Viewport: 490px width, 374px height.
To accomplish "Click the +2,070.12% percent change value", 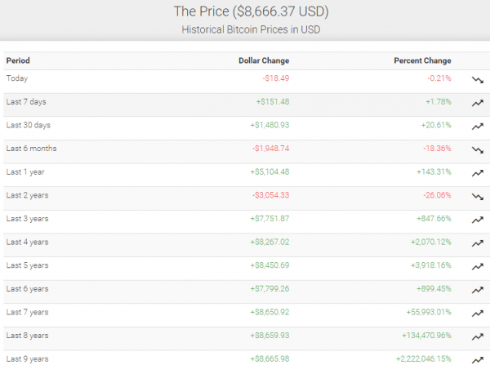I will pyautogui.click(x=431, y=243).
